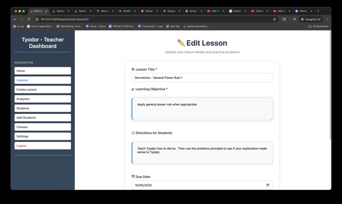The height and width of the screenshot is (204, 342).
Task: Click into the Learning Objective text area
Action: tap(202, 109)
